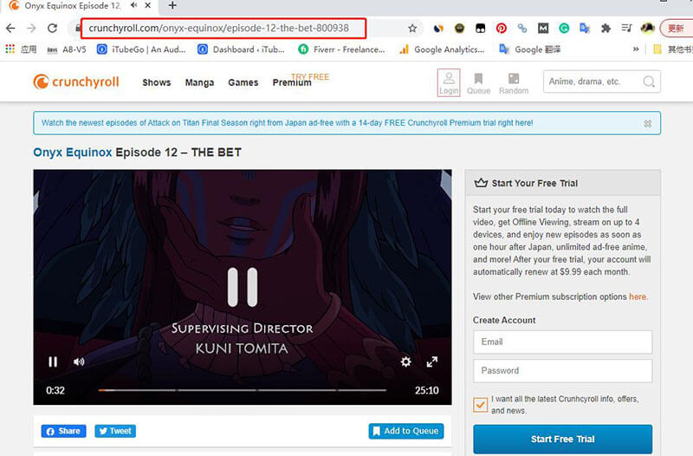Open the browser profile avatar
The width and height of the screenshot is (693, 456).
(647, 29)
